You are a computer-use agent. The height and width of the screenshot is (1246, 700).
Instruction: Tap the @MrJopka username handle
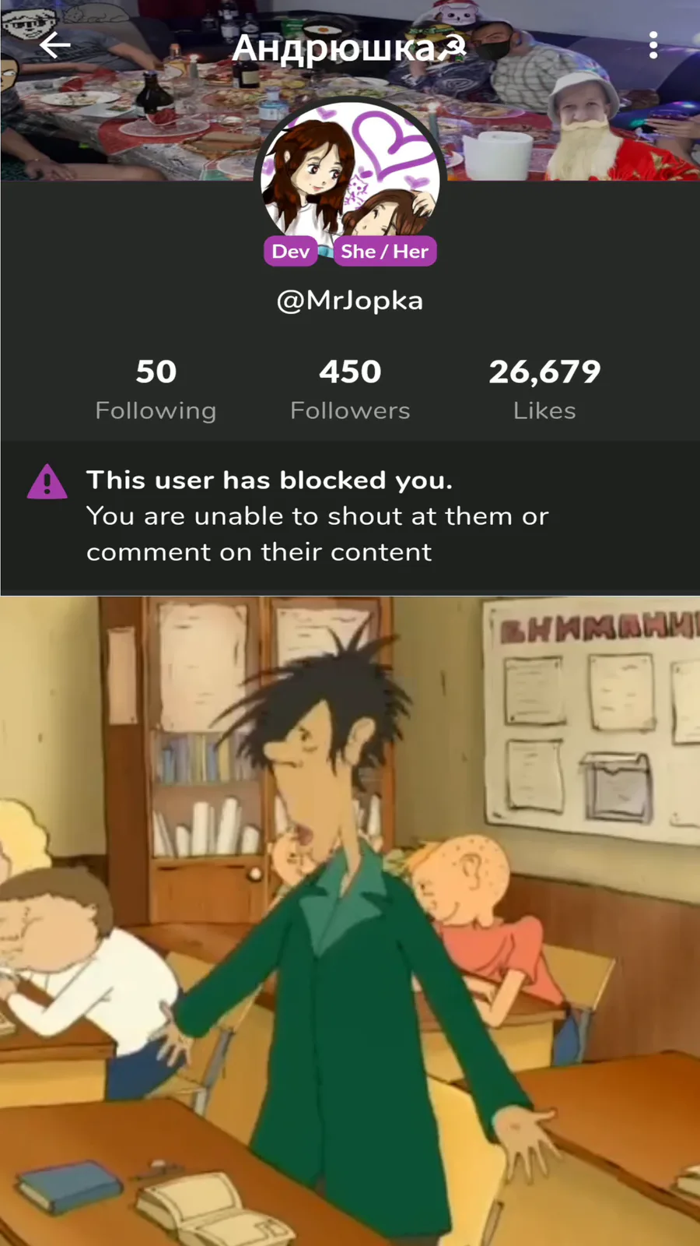(350, 301)
